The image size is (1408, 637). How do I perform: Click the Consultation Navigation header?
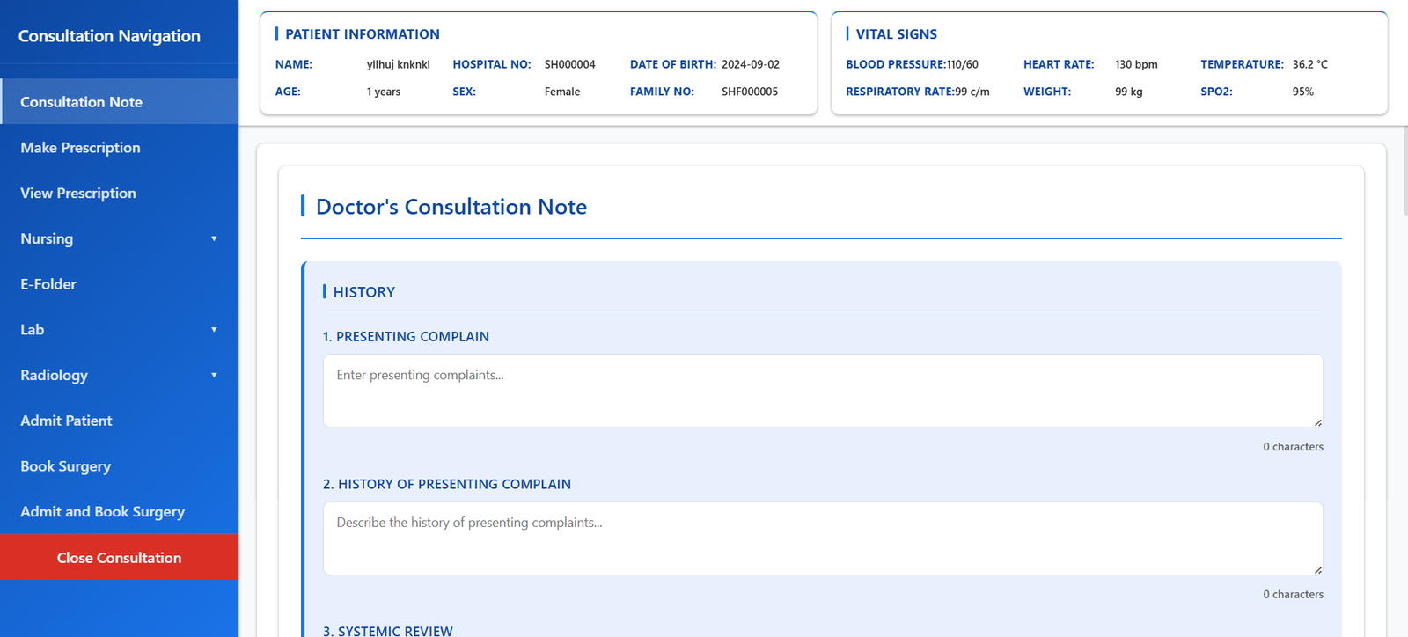109,36
